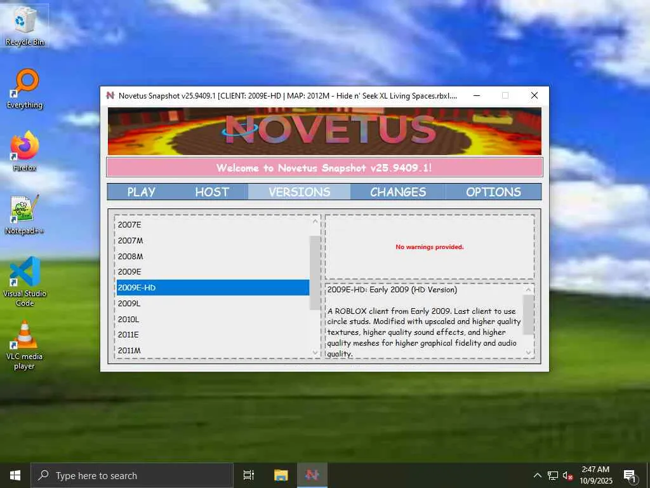Click the Novetus taskbar button
Screen dimensions: 650x488
pos(312,475)
